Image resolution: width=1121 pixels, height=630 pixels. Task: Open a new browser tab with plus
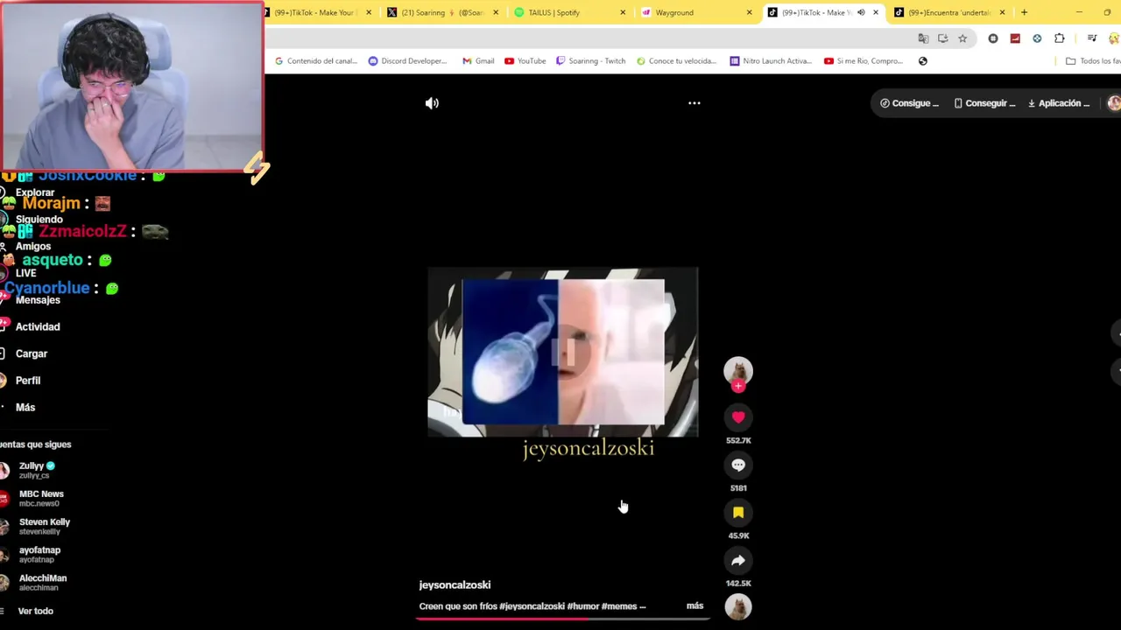[x=1024, y=12]
